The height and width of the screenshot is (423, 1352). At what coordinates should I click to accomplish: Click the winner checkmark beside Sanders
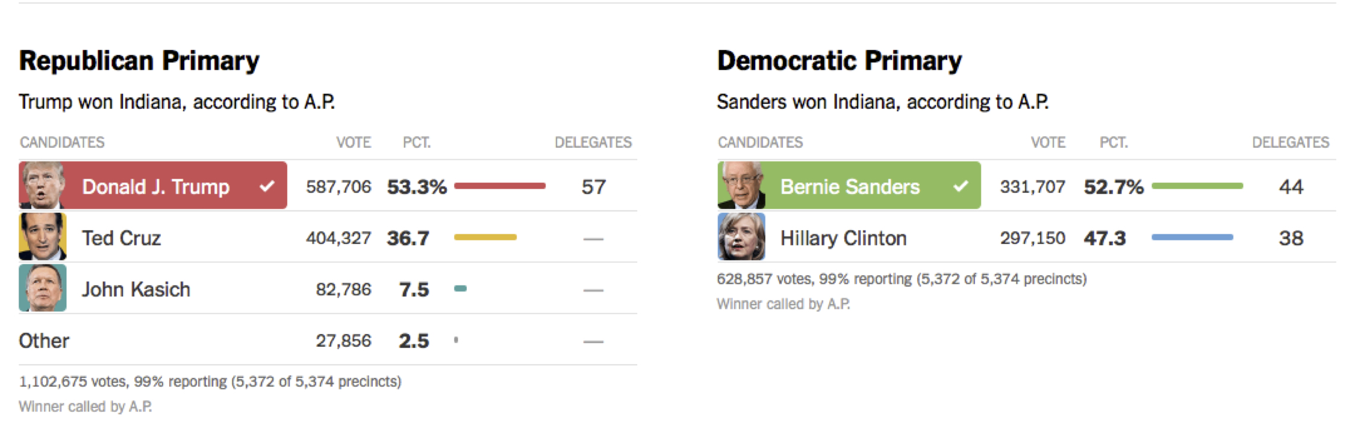(x=961, y=186)
